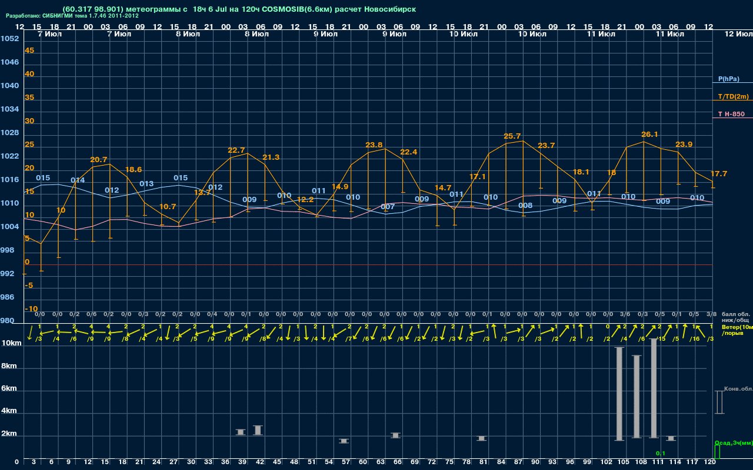
Task: Click the green precipitation legend bar
Action: tap(717, 452)
